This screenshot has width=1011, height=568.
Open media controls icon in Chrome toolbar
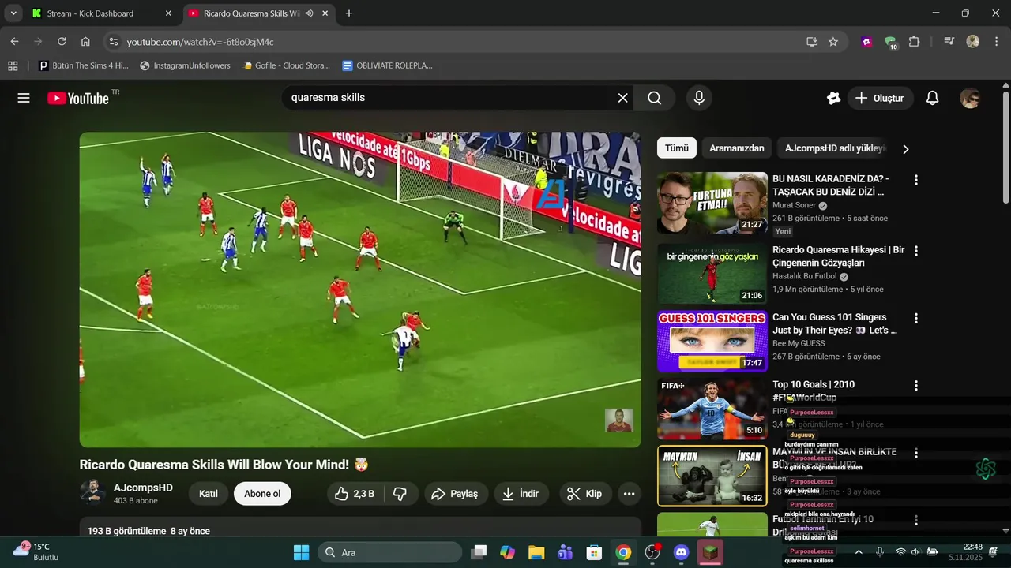coord(949,42)
